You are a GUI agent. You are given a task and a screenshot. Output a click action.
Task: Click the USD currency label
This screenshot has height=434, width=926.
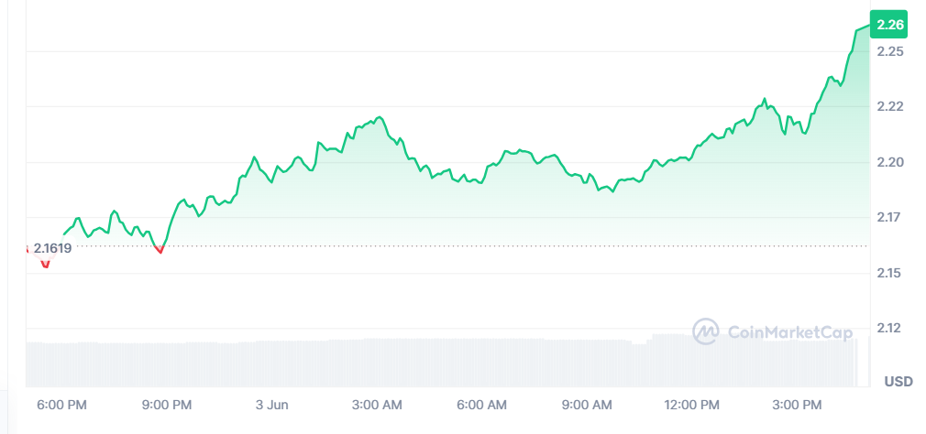pos(898,381)
